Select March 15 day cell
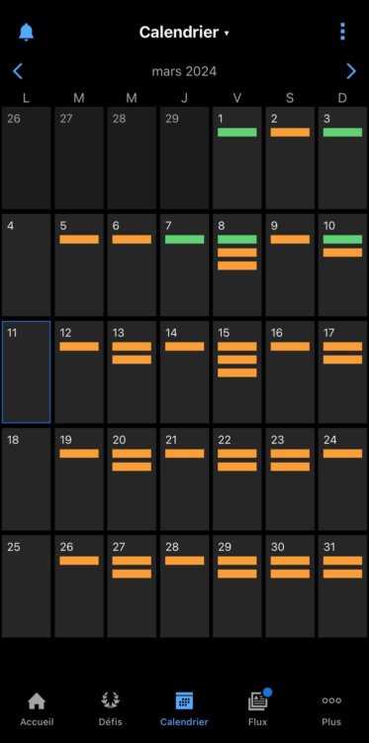Viewport: 369px width, 743px height. pyautogui.click(x=237, y=371)
